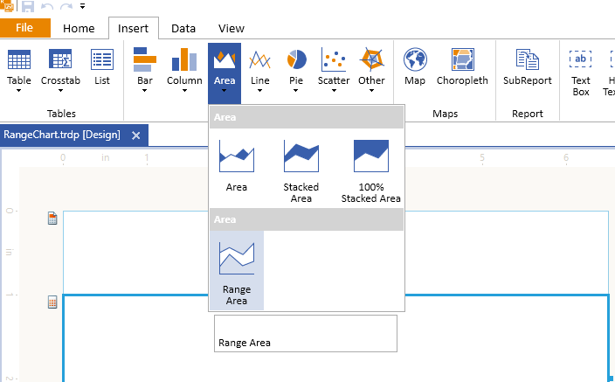Click the Redo arrow icon

66,6
